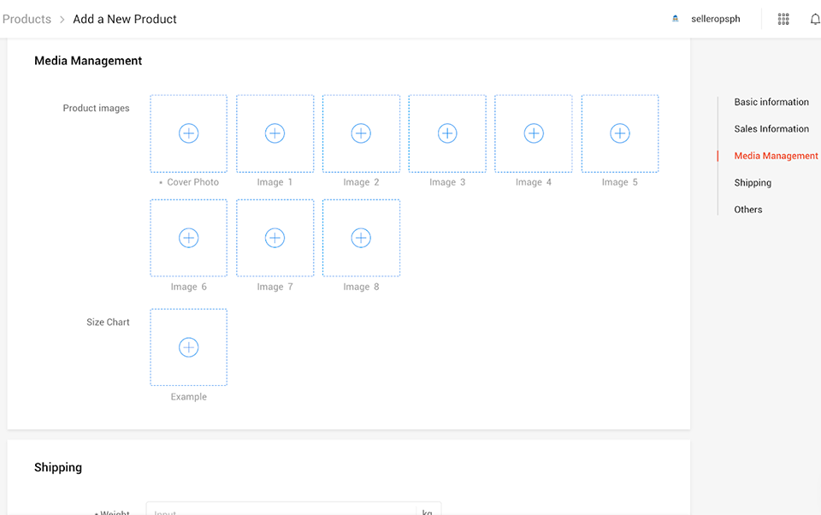Viewport: 821px width, 515px height.
Task: Go to the Sales Information section
Action: 771,129
